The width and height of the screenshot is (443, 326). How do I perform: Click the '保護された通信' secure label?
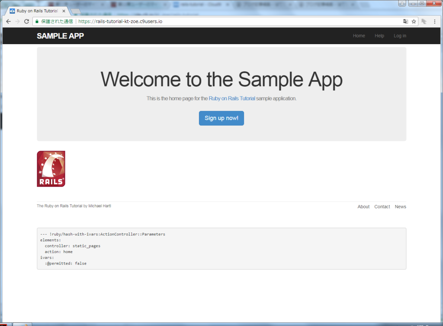57,22
